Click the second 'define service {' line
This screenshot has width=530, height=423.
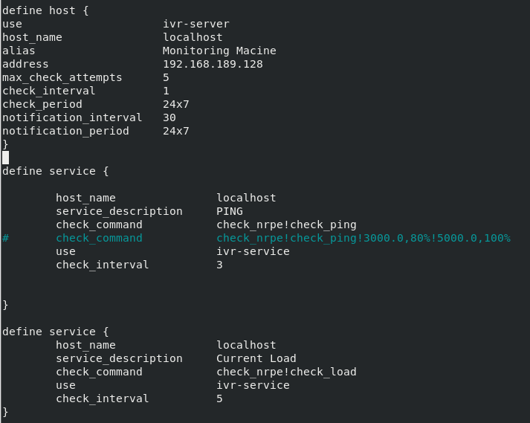tap(56, 332)
